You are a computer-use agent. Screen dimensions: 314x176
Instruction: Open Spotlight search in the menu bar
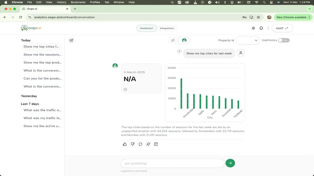click(264, 2)
